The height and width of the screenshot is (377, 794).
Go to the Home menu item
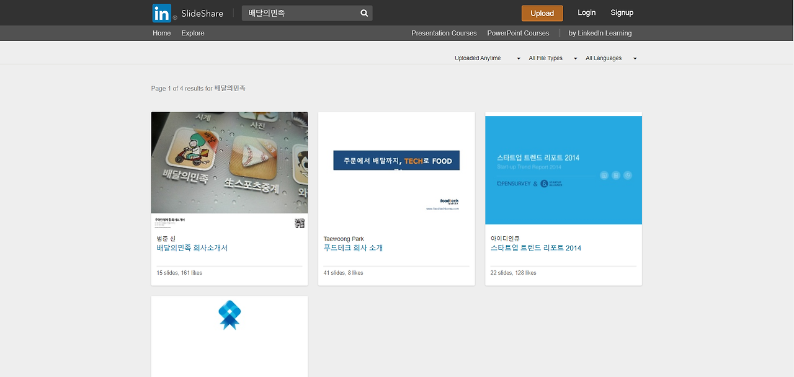click(162, 33)
